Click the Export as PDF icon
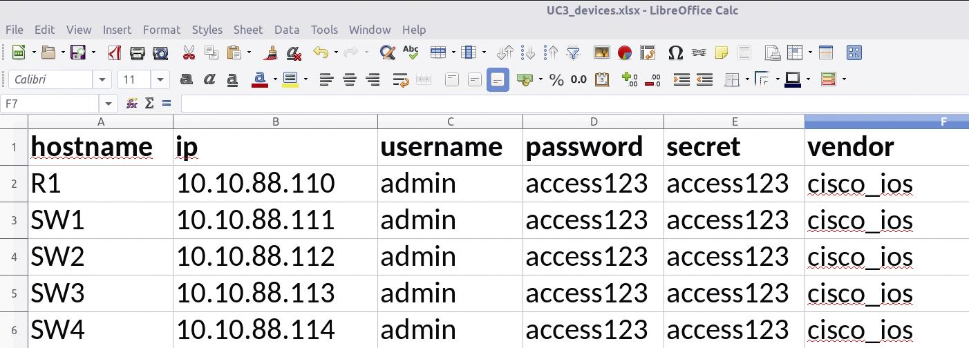The image size is (969, 348). (x=115, y=52)
